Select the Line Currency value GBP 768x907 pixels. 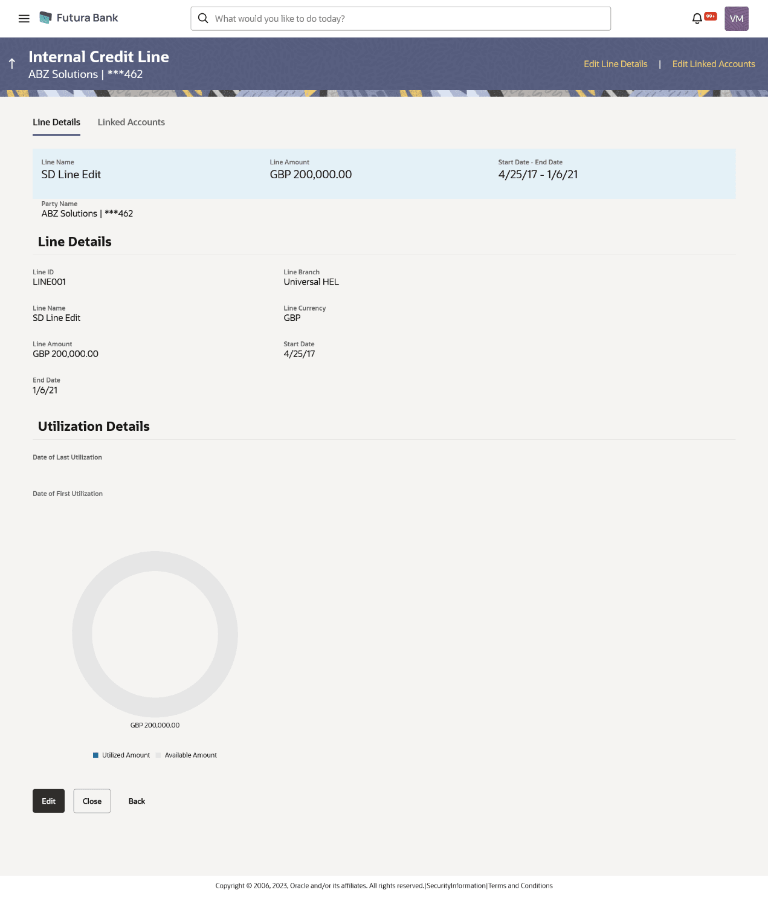(x=292, y=318)
